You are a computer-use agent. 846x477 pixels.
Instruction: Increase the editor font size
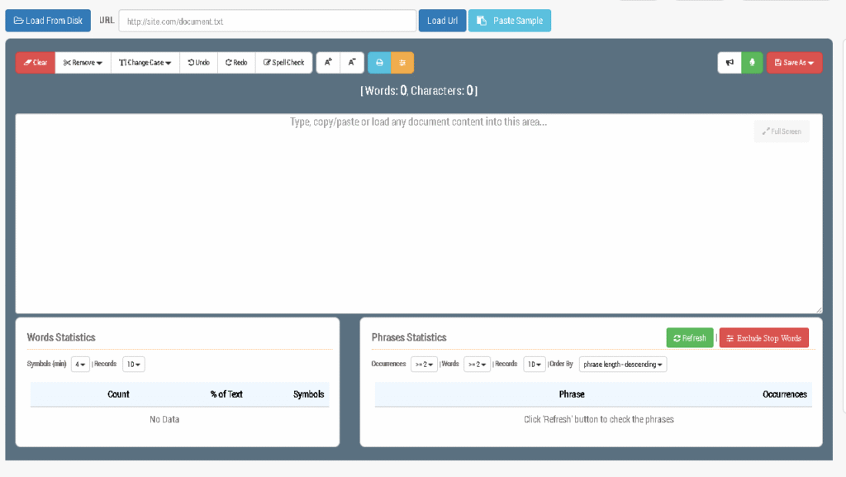point(329,62)
